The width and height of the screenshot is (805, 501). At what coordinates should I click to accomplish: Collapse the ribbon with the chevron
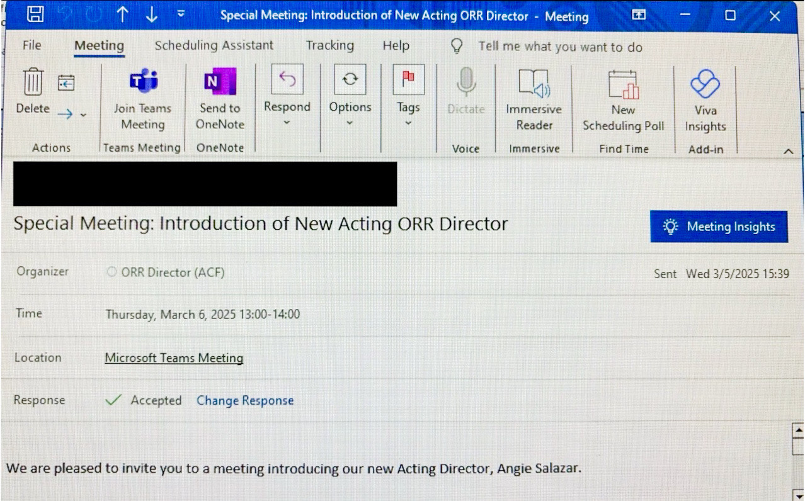tap(787, 151)
